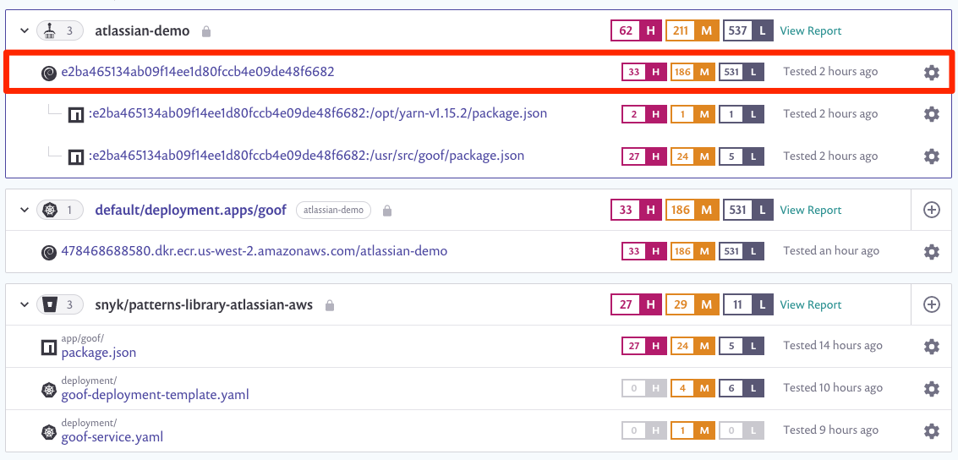Click the lock icon next to atlassian-demo
Screen dimensions: 958x460
206,31
